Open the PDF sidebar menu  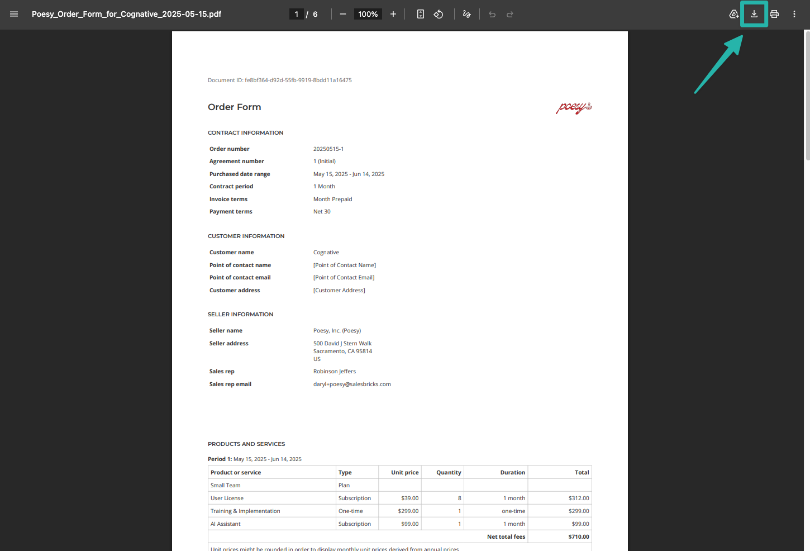(x=14, y=14)
